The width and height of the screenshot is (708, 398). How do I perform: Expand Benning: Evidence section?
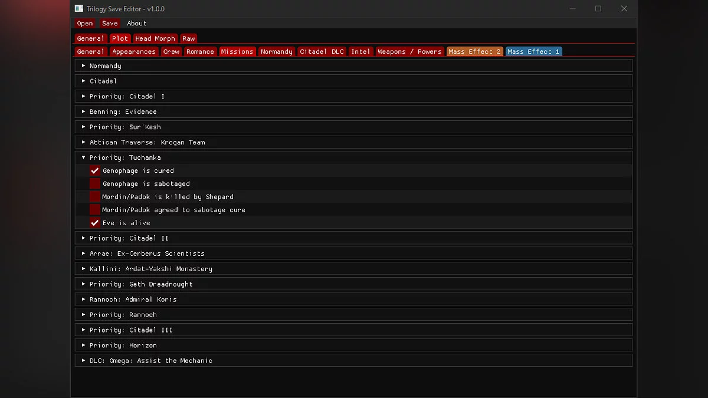[353, 111]
